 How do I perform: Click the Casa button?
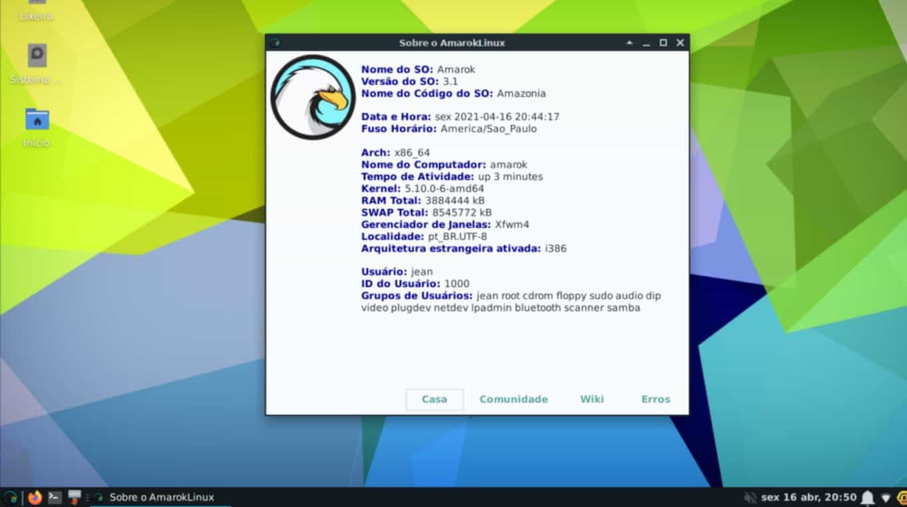(434, 399)
